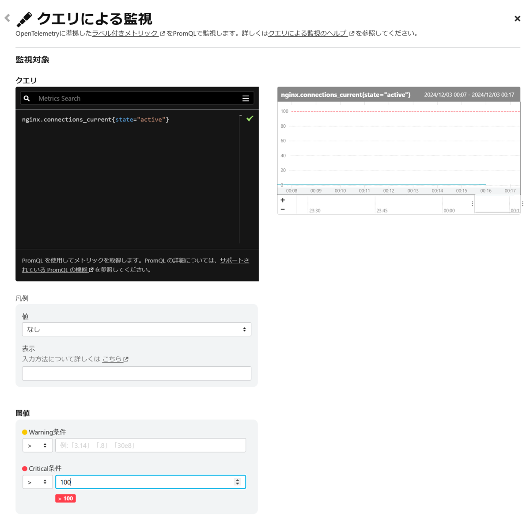Zoom in the graph with plus button

click(x=283, y=200)
